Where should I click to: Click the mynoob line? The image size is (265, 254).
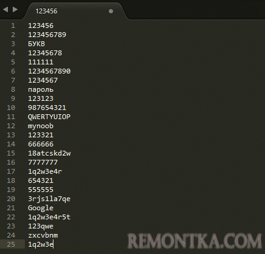pyautogui.click(x=41, y=126)
